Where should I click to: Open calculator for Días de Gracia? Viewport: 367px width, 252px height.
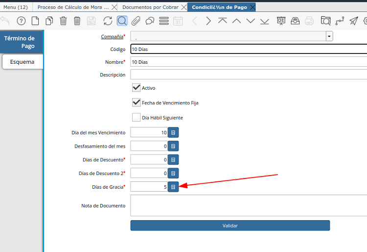click(173, 187)
